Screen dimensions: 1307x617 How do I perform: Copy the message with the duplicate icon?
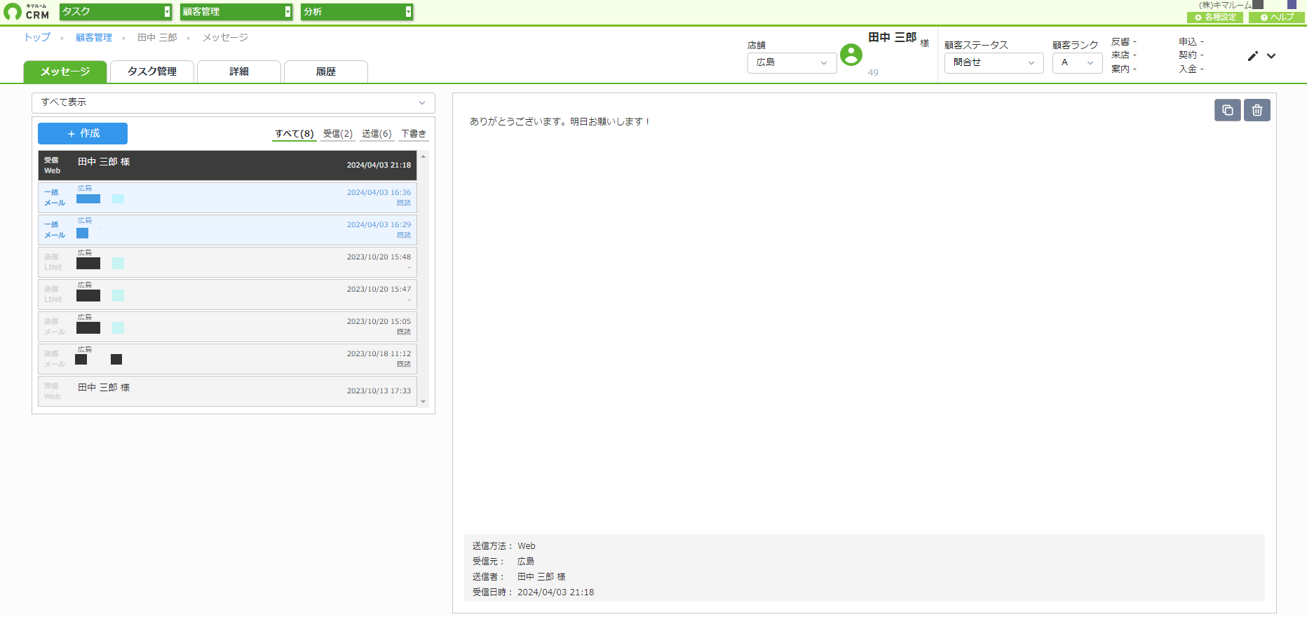click(1228, 110)
